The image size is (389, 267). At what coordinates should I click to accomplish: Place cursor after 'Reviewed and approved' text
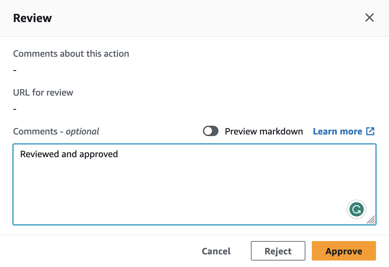point(118,154)
